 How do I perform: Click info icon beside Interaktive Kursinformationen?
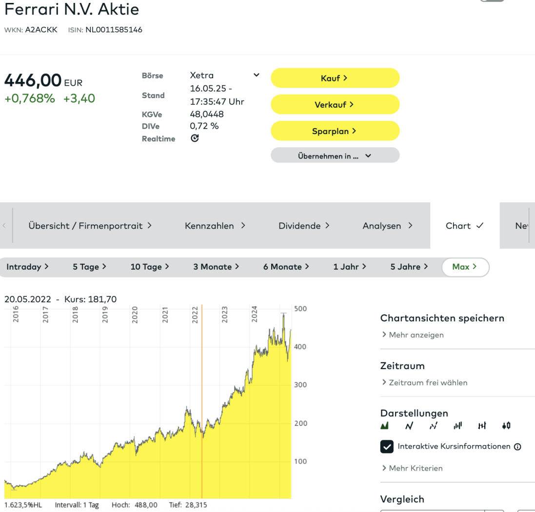pos(517,447)
